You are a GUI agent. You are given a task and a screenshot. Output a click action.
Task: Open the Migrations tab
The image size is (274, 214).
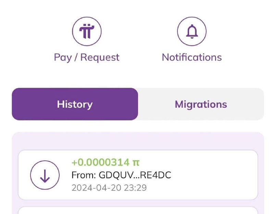[x=201, y=104]
